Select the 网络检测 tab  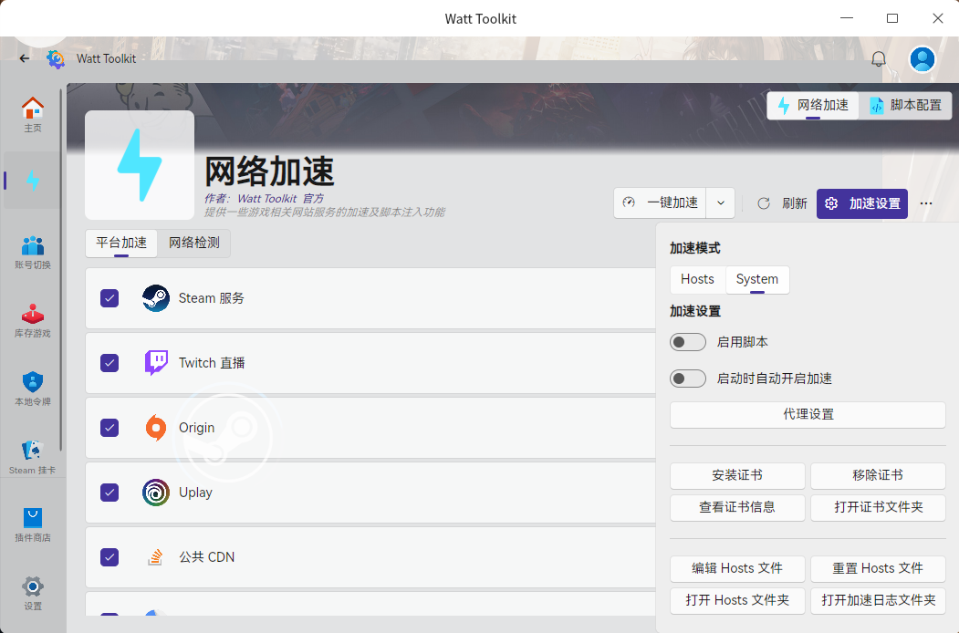click(193, 244)
